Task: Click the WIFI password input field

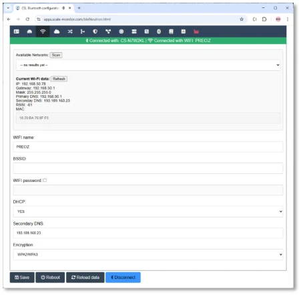Action: [148, 190]
